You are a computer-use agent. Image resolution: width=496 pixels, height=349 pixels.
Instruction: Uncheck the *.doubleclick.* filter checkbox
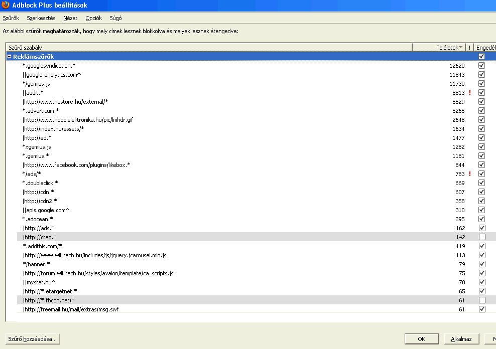(x=482, y=183)
